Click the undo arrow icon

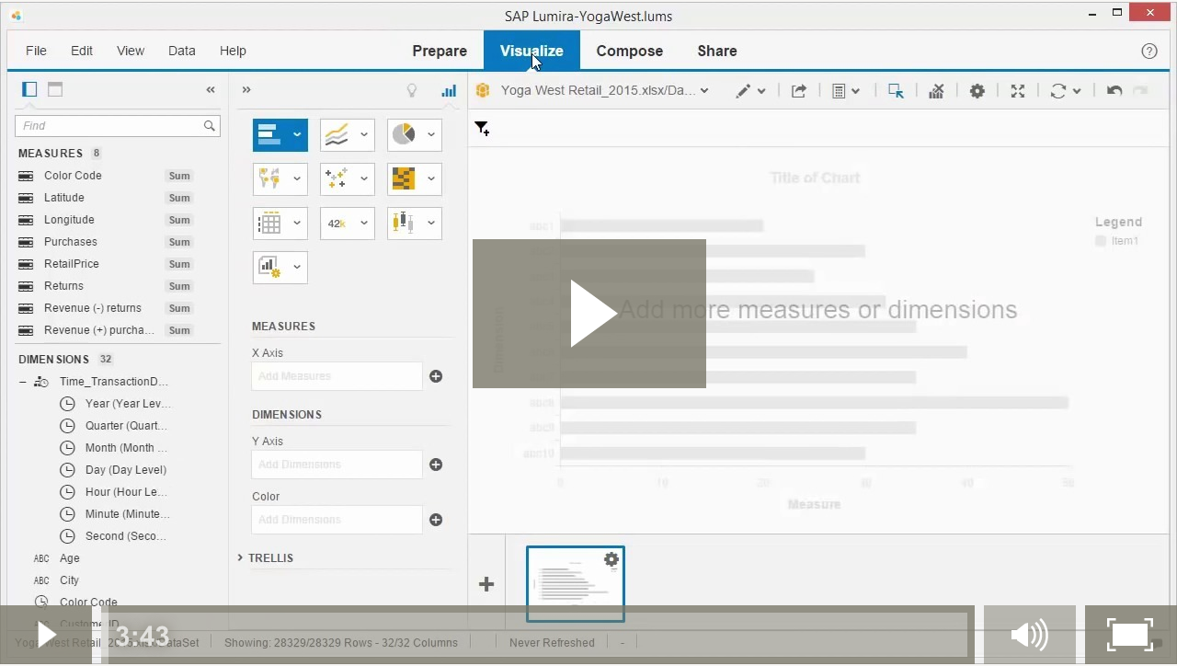pyautogui.click(x=1114, y=91)
